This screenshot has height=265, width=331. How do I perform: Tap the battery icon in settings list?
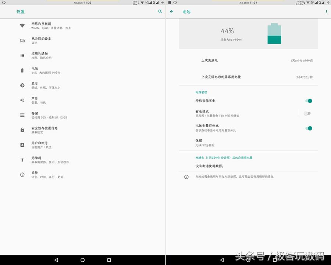tap(22, 70)
